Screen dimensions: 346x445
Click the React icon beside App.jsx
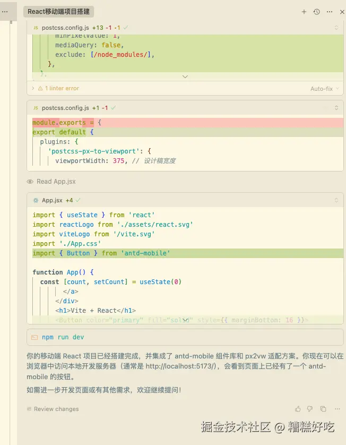(x=36, y=200)
